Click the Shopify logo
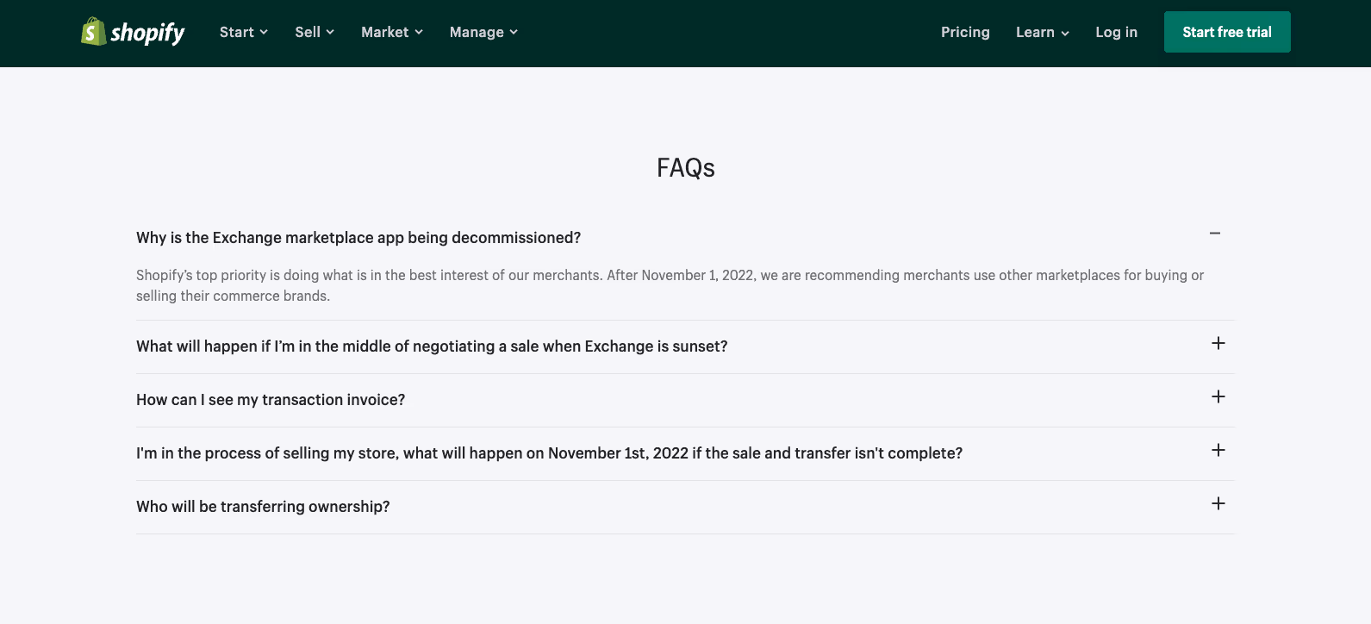1371x624 pixels. tap(133, 32)
